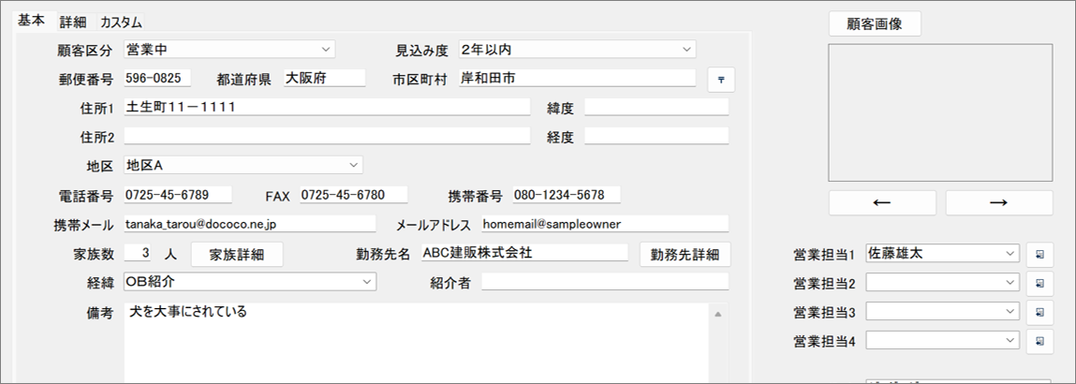Show previous customer image with left arrow
The width and height of the screenshot is (1076, 384).
point(881,203)
